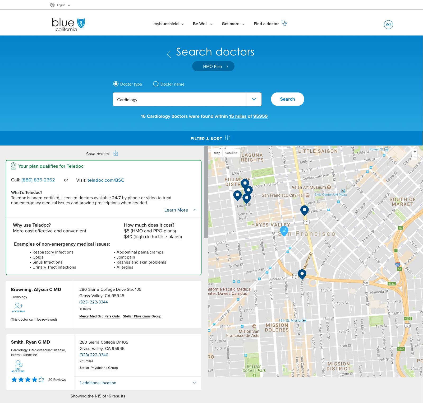423x403 pixels.
Task: Visit the teladoc.com/BSC link
Action: pos(106,180)
